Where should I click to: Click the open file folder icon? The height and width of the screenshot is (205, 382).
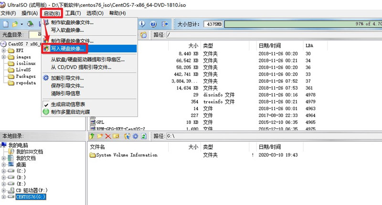click(15, 23)
